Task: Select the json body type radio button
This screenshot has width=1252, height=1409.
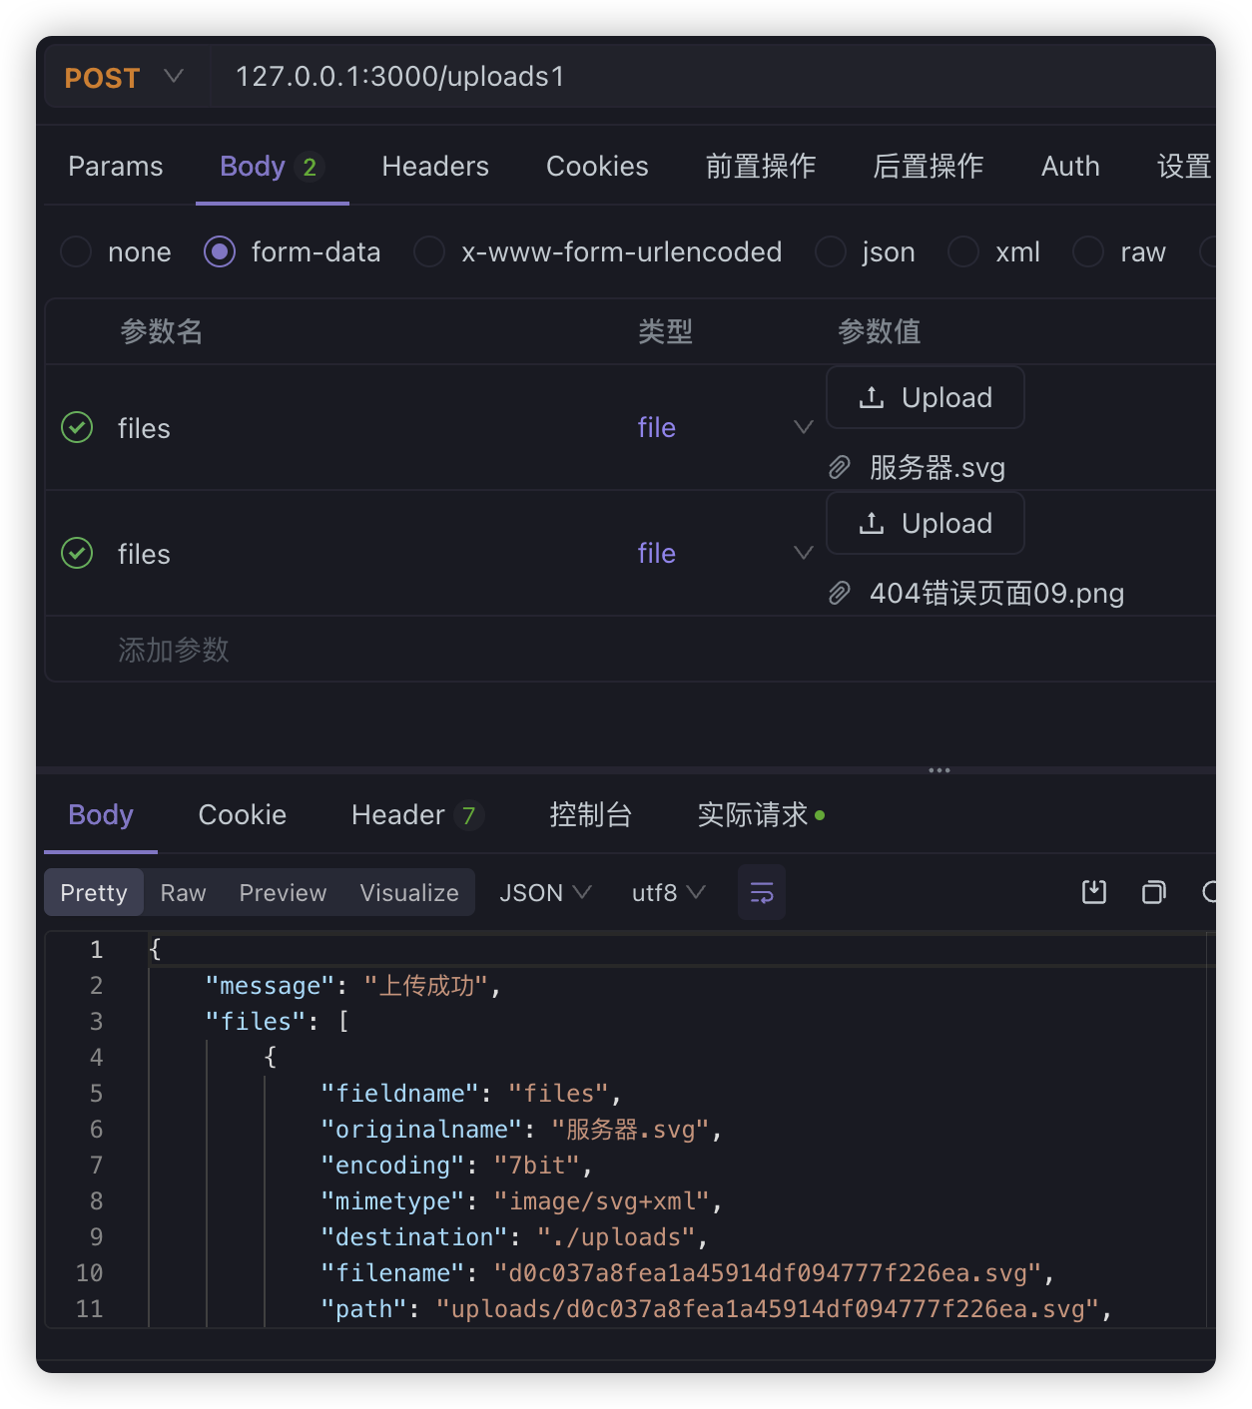Action: pyautogui.click(x=831, y=251)
